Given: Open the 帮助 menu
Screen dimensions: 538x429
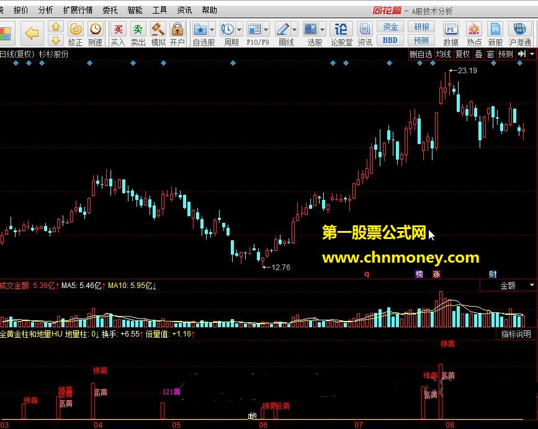Looking at the screenshot, I should [209, 11].
